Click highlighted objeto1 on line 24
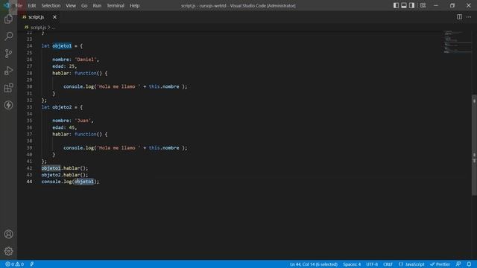 (62, 46)
